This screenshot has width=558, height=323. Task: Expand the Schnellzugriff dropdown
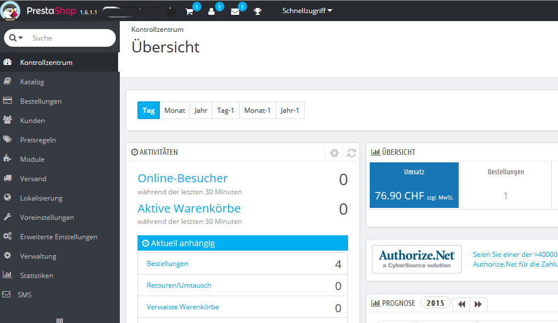pos(307,11)
